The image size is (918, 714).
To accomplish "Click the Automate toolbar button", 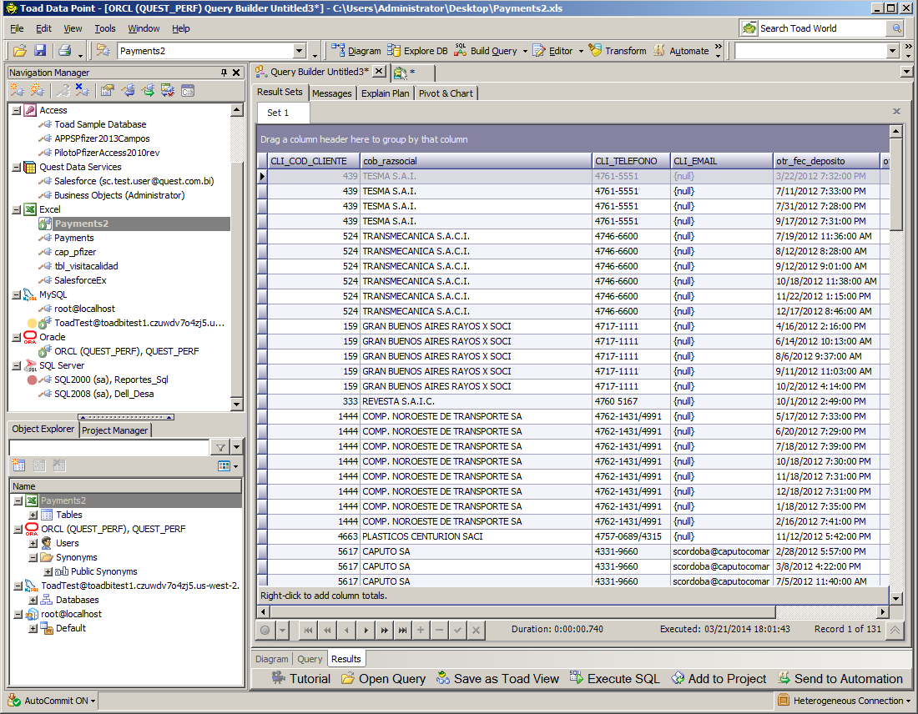I will [x=681, y=51].
